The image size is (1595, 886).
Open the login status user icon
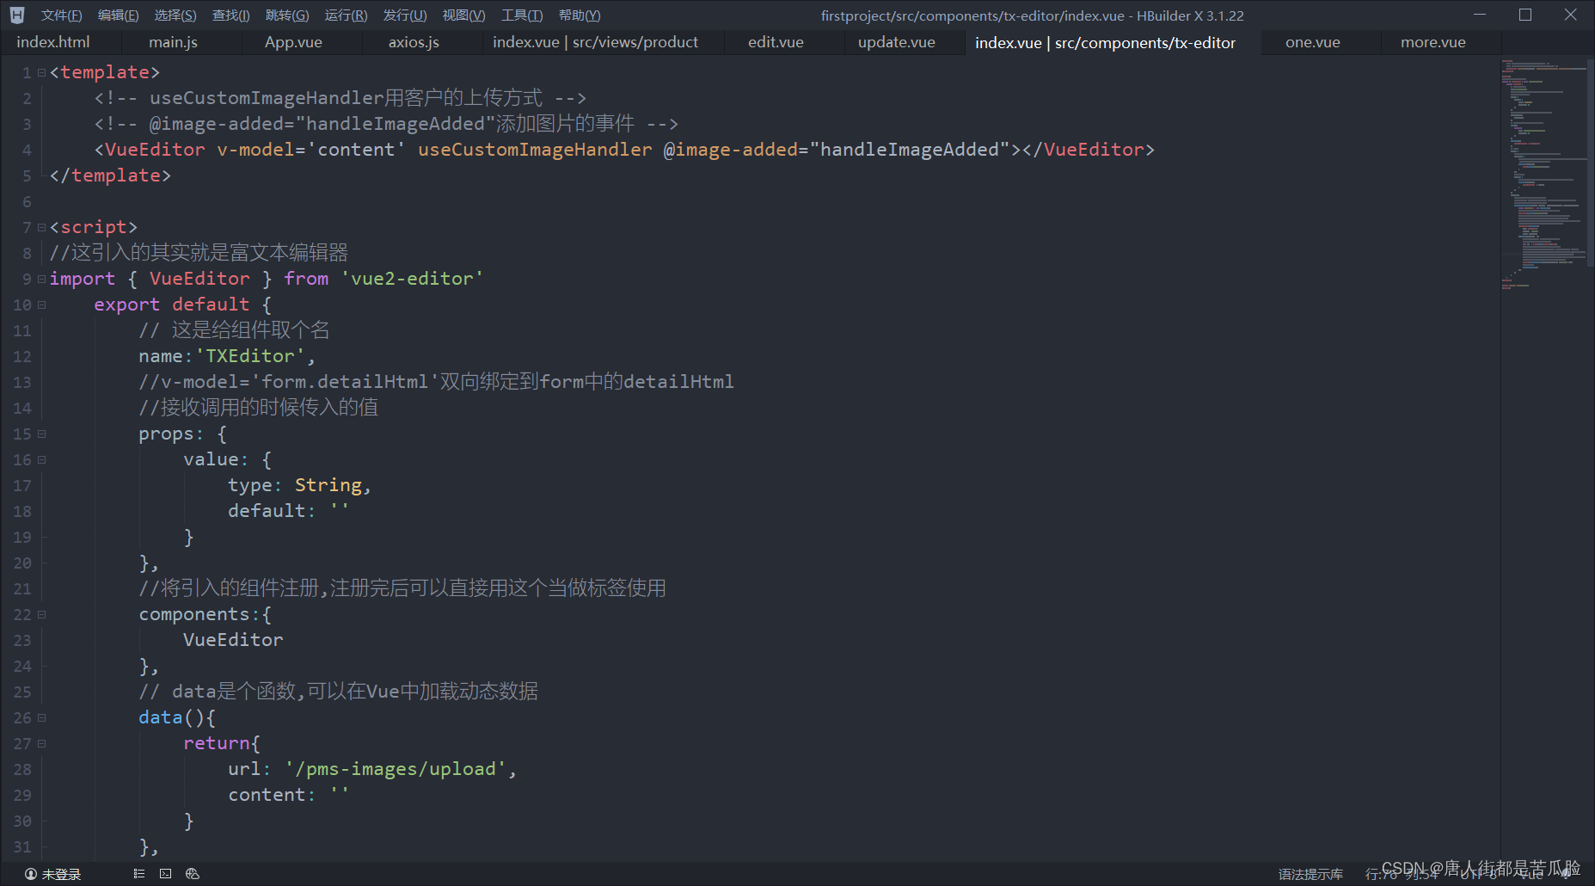tap(31, 874)
